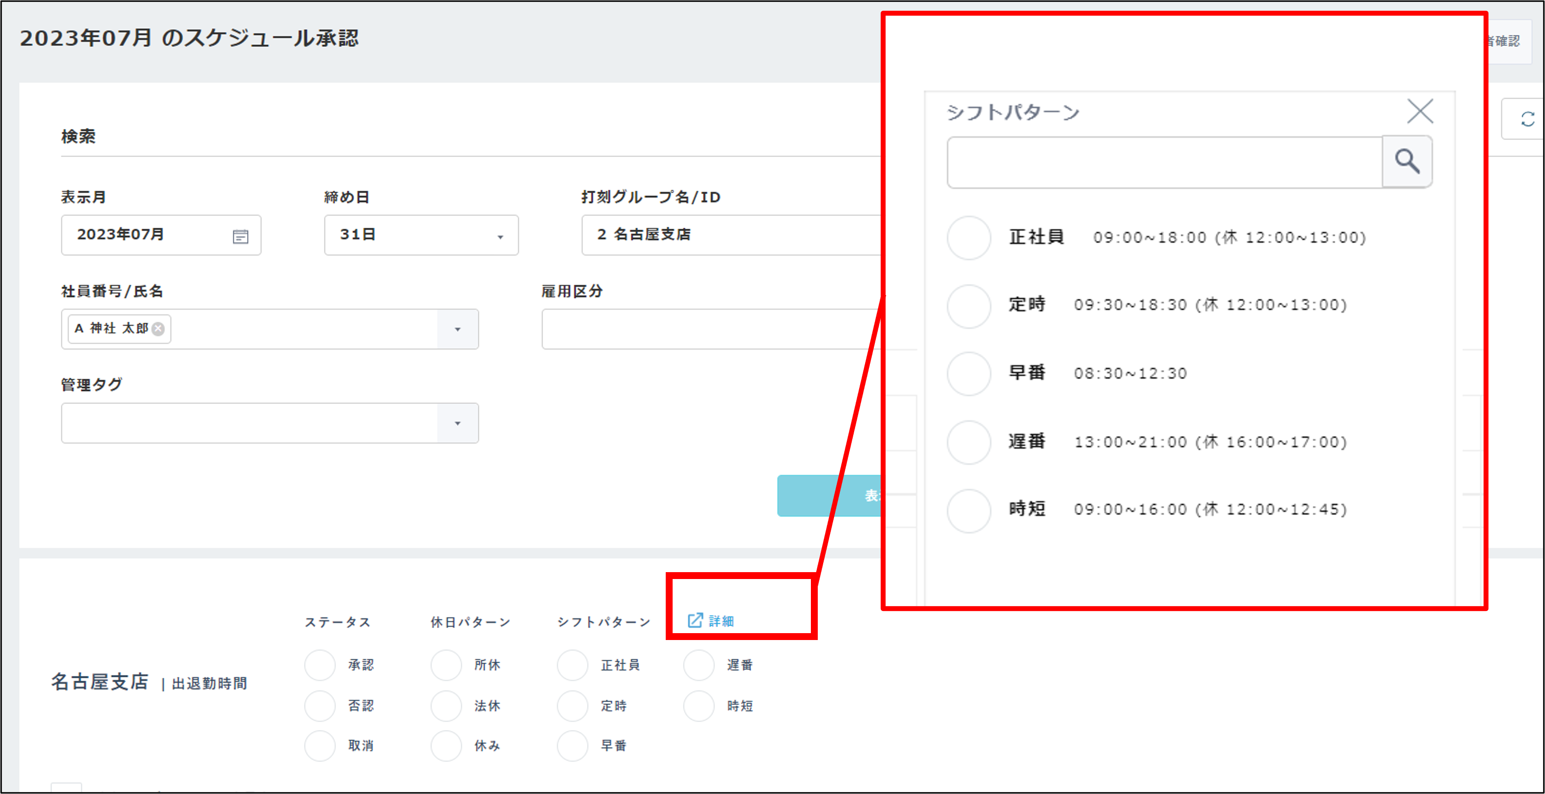This screenshot has height=794, width=1545.
Task: Close the シフトパターン popup with the X icon
Action: coord(1419,111)
